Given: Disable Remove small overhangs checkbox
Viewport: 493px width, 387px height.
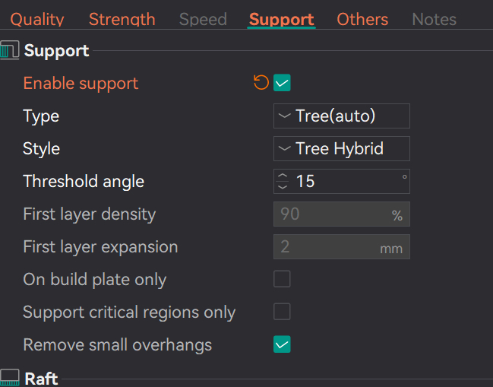Looking at the screenshot, I should click(282, 344).
